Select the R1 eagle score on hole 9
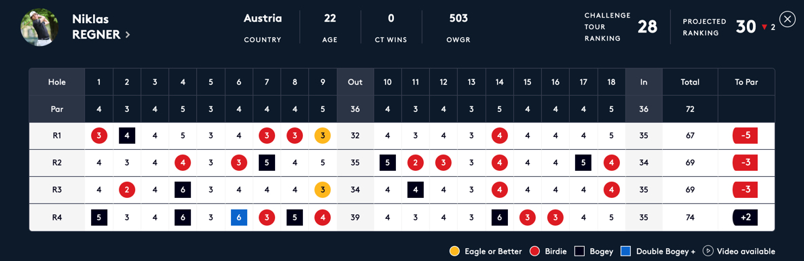 point(323,136)
